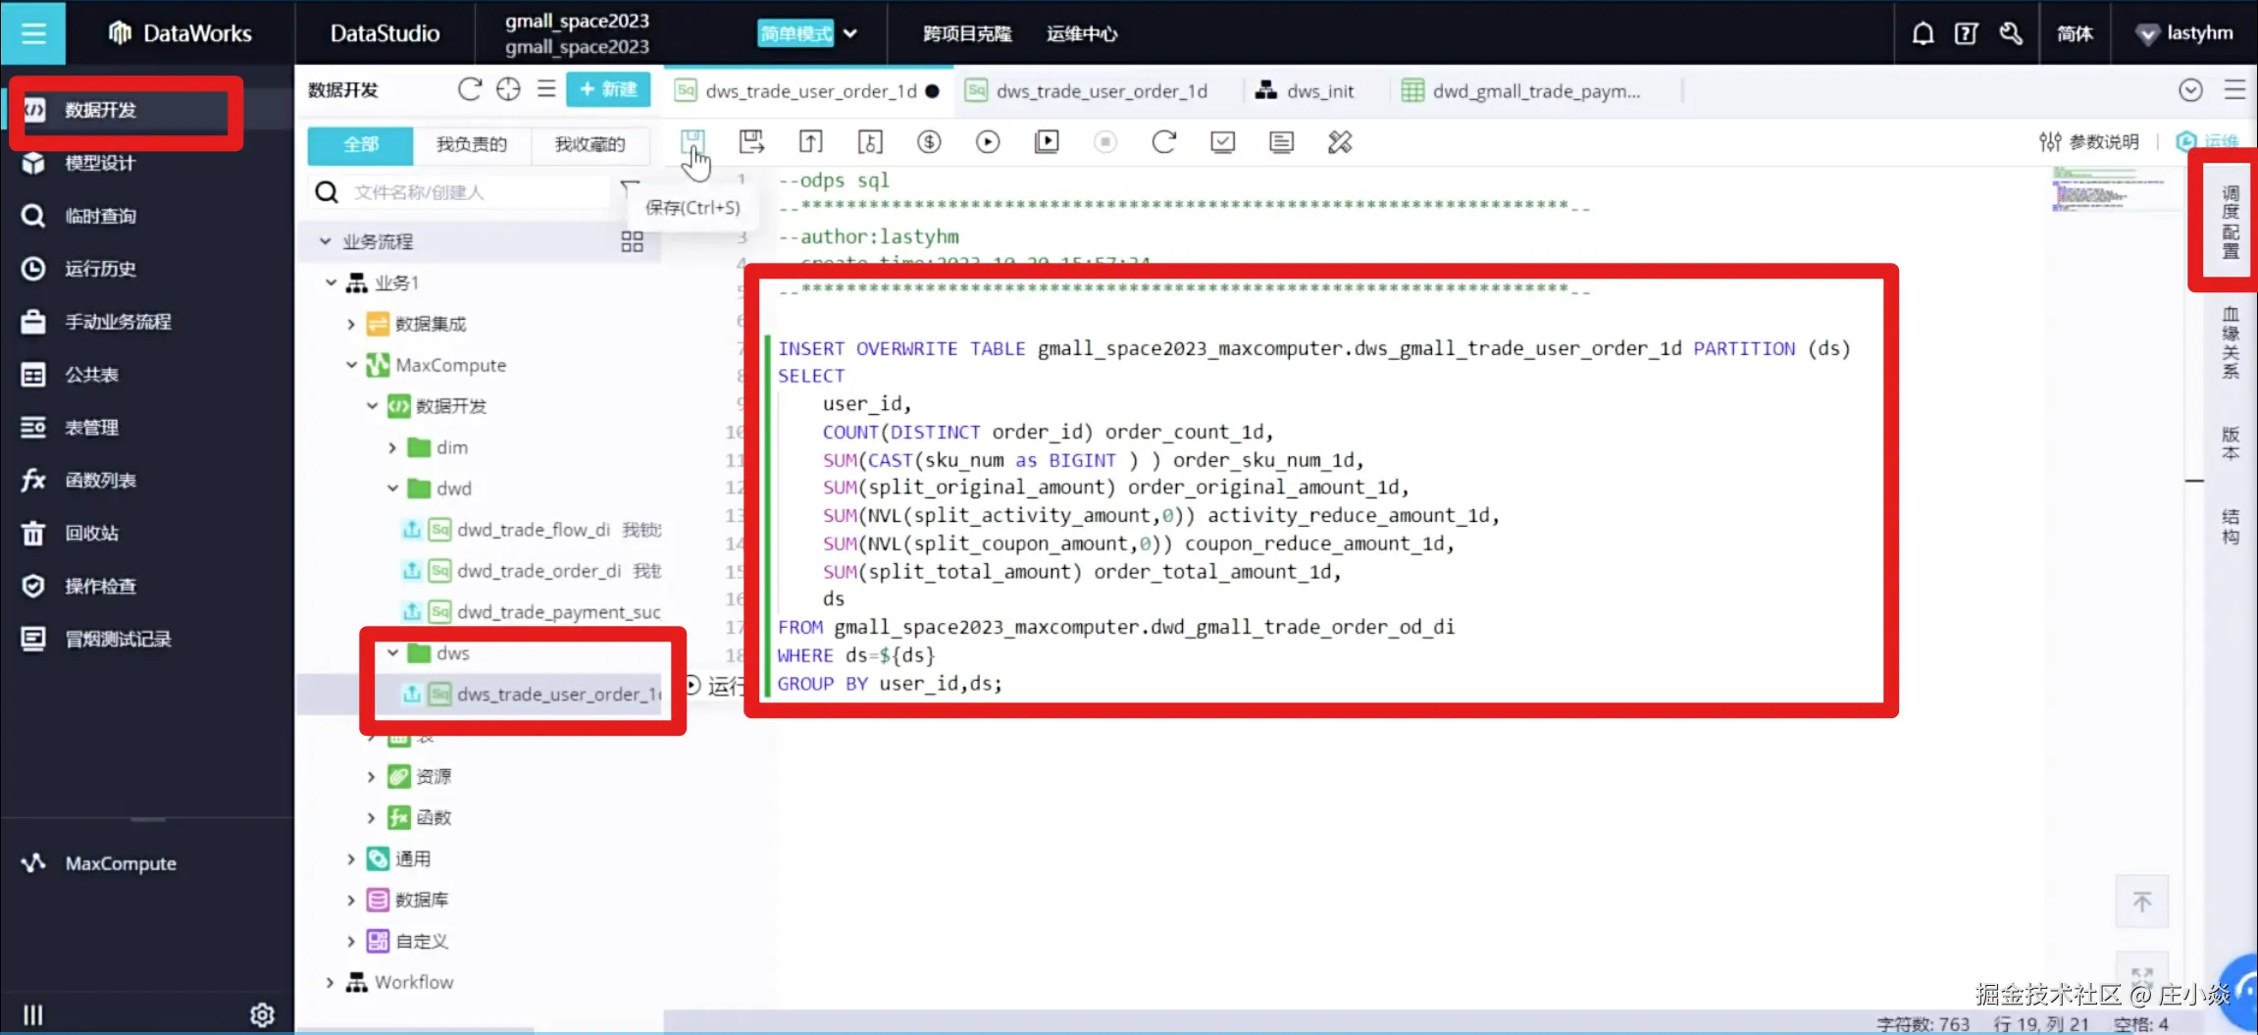This screenshot has height=1035, width=2258.
Task: Open the hamburger main menu
Action: point(33,33)
